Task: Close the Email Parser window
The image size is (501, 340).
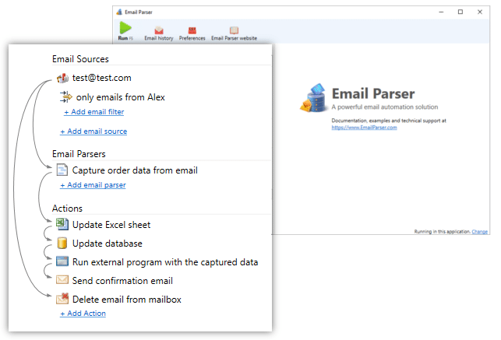Action: click(480, 12)
